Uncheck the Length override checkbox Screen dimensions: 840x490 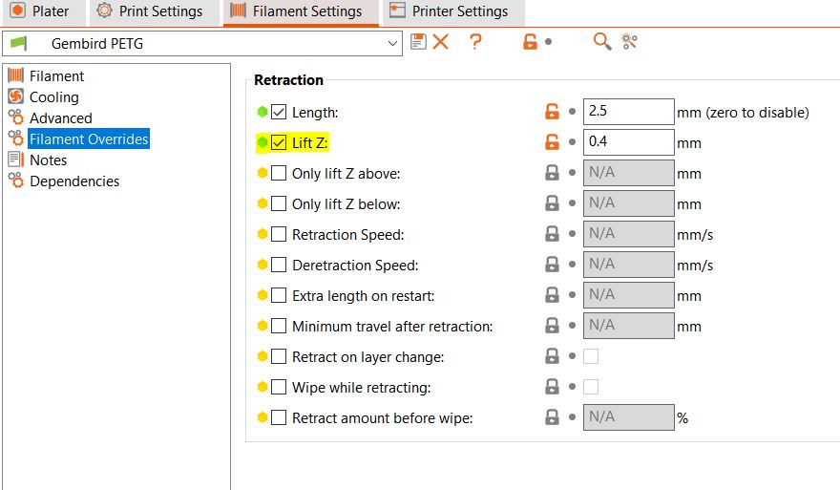[279, 112]
